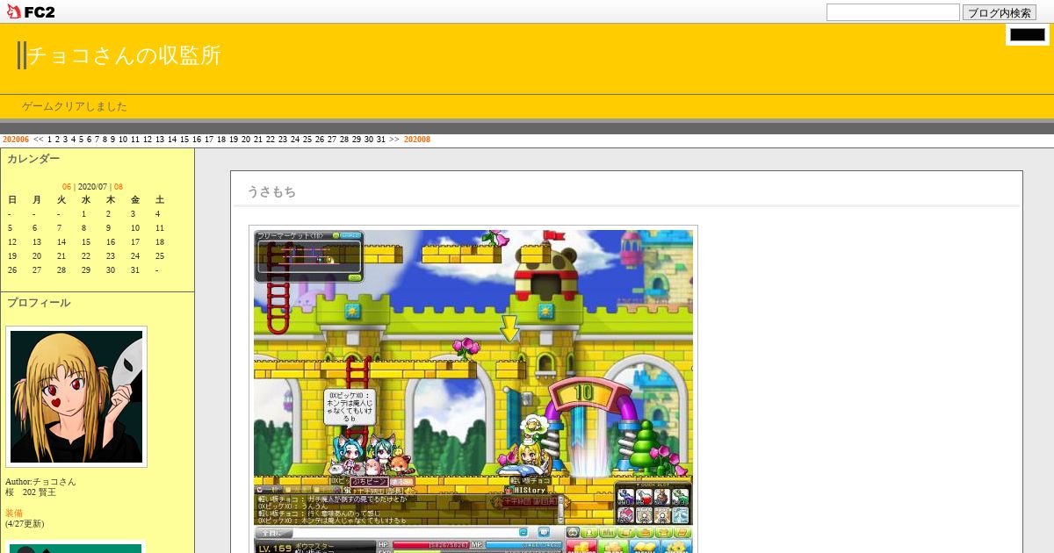
Task: Click the black box in header corner
Action: [1028, 35]
